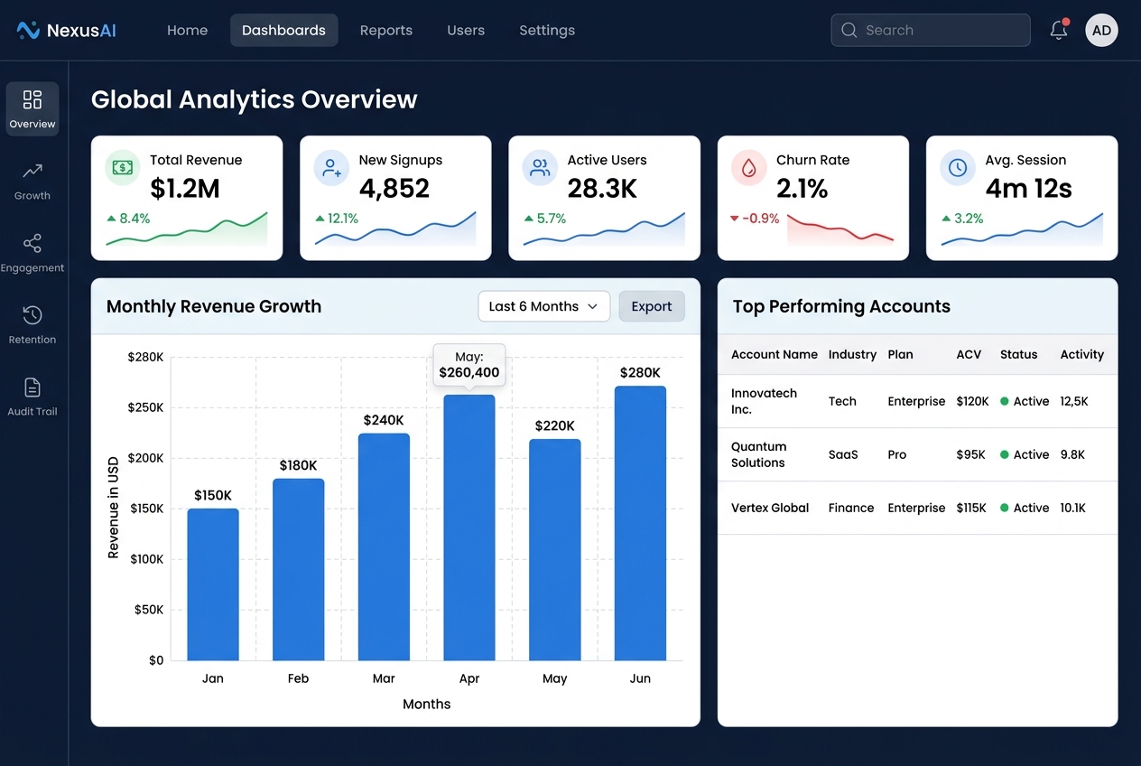This screenshot has height=766, width=1141.
Task: Click the Avg. Session clock icon
Action: click(958, 168)
